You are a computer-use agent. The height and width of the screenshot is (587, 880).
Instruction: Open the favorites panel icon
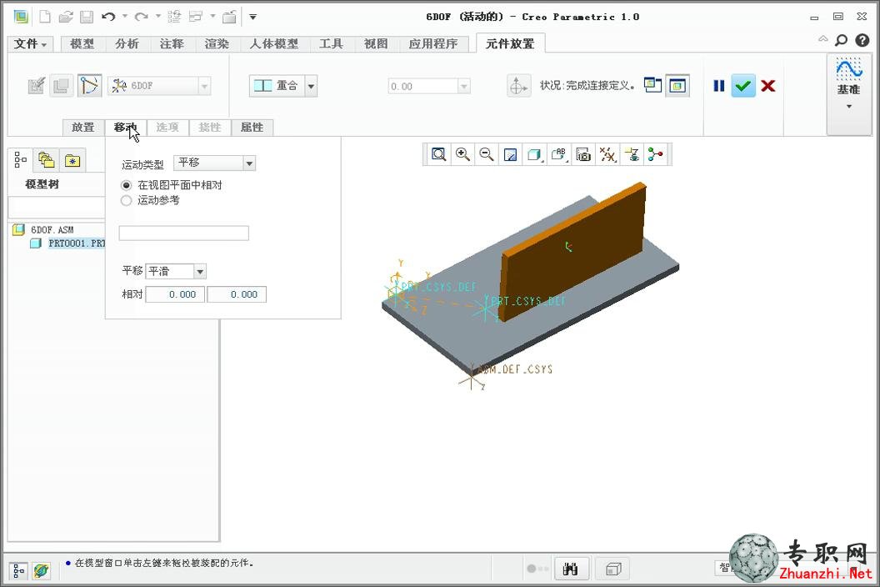click(72, 161)
